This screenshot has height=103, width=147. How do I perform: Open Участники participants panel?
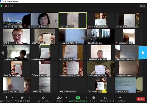pos(59,99)
